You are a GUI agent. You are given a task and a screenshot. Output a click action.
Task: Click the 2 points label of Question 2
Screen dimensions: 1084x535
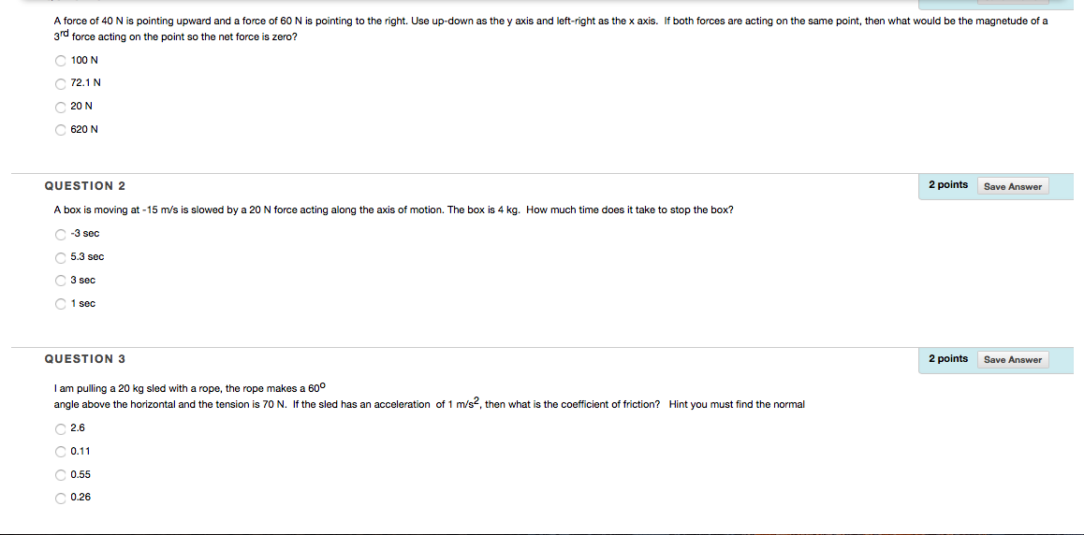tap(948, 185)
